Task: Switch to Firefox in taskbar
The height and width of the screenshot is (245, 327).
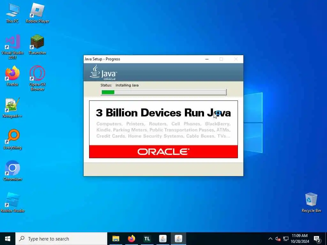Action: pos(131,239)
